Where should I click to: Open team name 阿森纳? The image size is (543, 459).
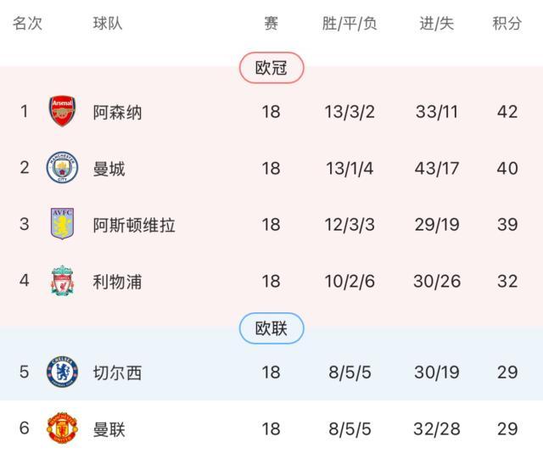click(x=117, y=112)
